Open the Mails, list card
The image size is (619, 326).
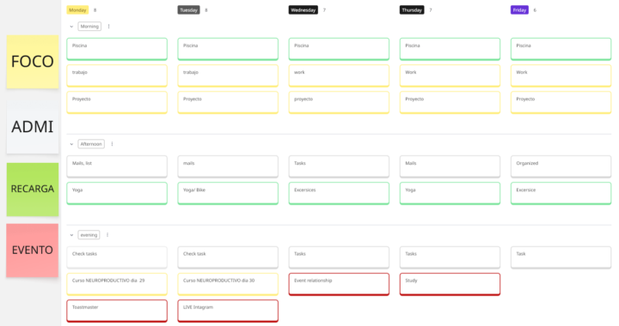(117, 166)
